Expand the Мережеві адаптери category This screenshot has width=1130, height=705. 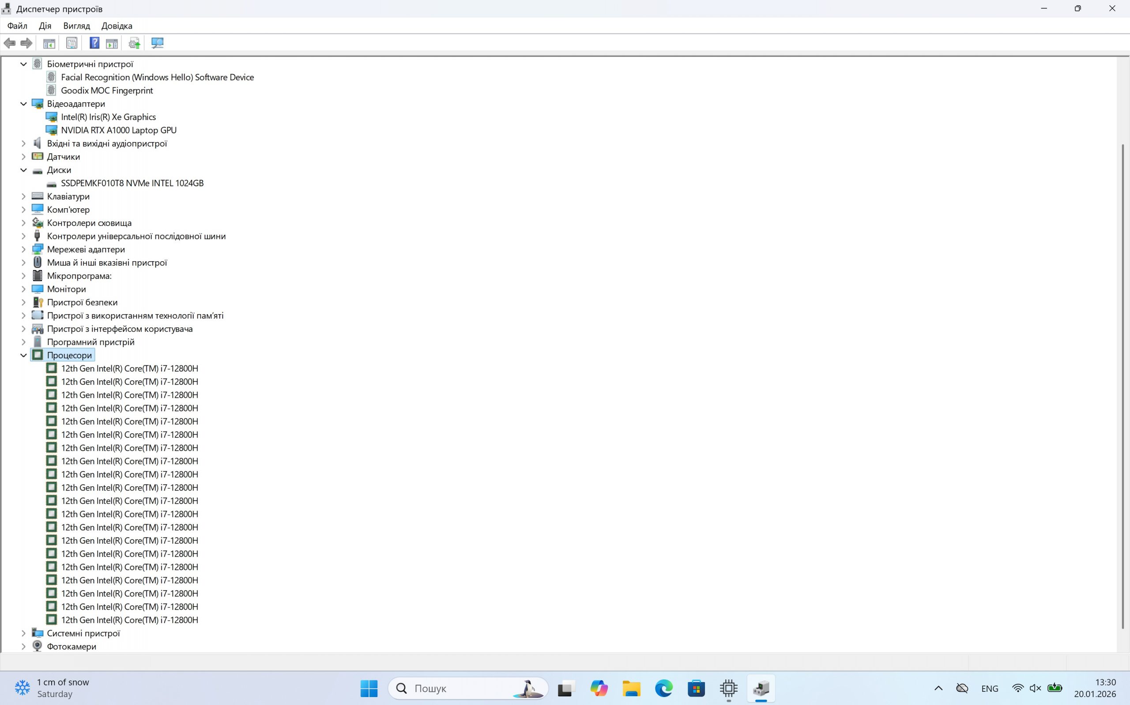tap(23, 249)
